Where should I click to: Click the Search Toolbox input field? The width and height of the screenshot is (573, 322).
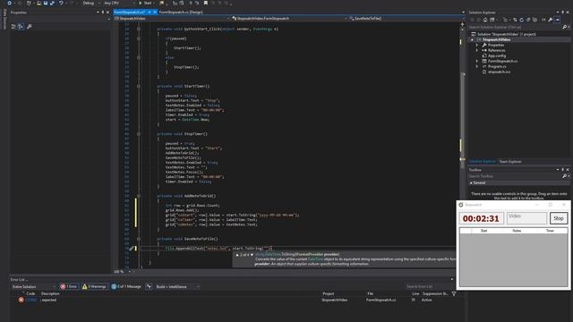515,176
